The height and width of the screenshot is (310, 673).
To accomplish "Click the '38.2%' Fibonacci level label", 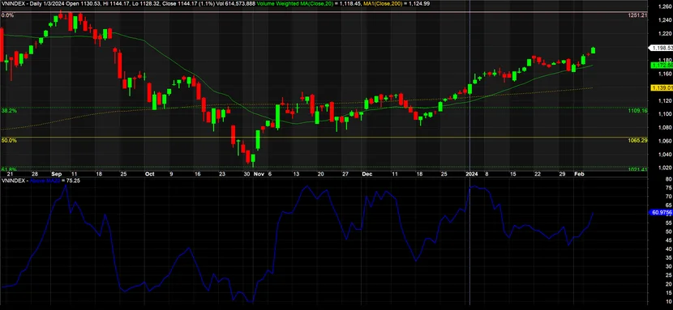I will (9, 110).
